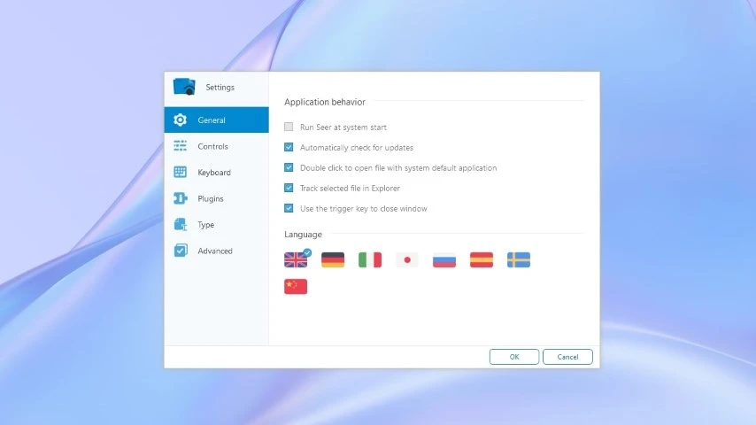Click the General gear icon

pos(180,120)
